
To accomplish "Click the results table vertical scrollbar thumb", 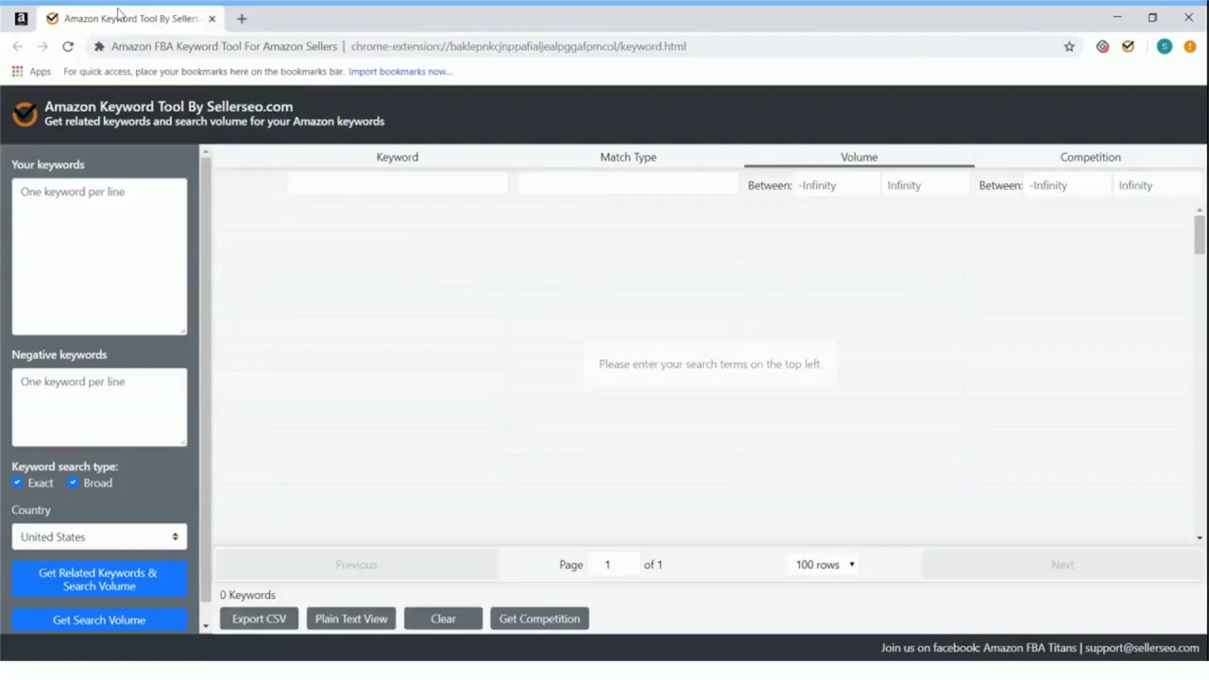I will [1200, 234].
